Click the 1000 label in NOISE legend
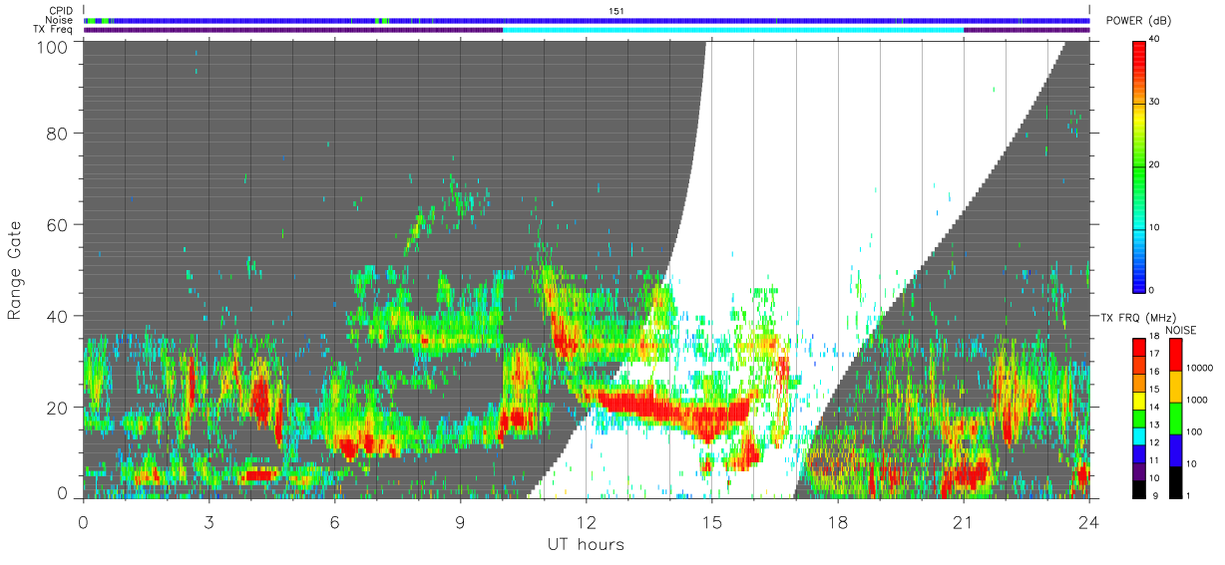 pos(1195,400)
